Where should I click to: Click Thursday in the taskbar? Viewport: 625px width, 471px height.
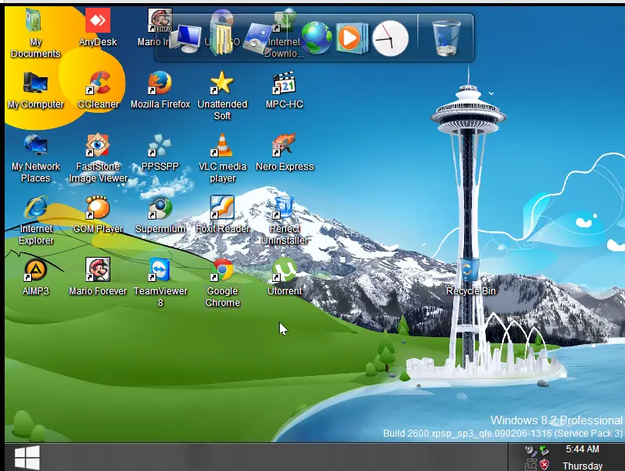582,466
